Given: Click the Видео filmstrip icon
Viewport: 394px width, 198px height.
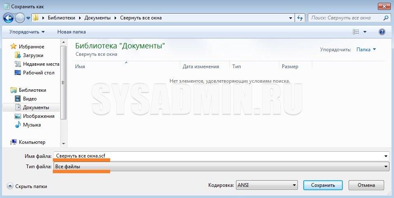Looking at the screenshot, I should pos(18,99).
